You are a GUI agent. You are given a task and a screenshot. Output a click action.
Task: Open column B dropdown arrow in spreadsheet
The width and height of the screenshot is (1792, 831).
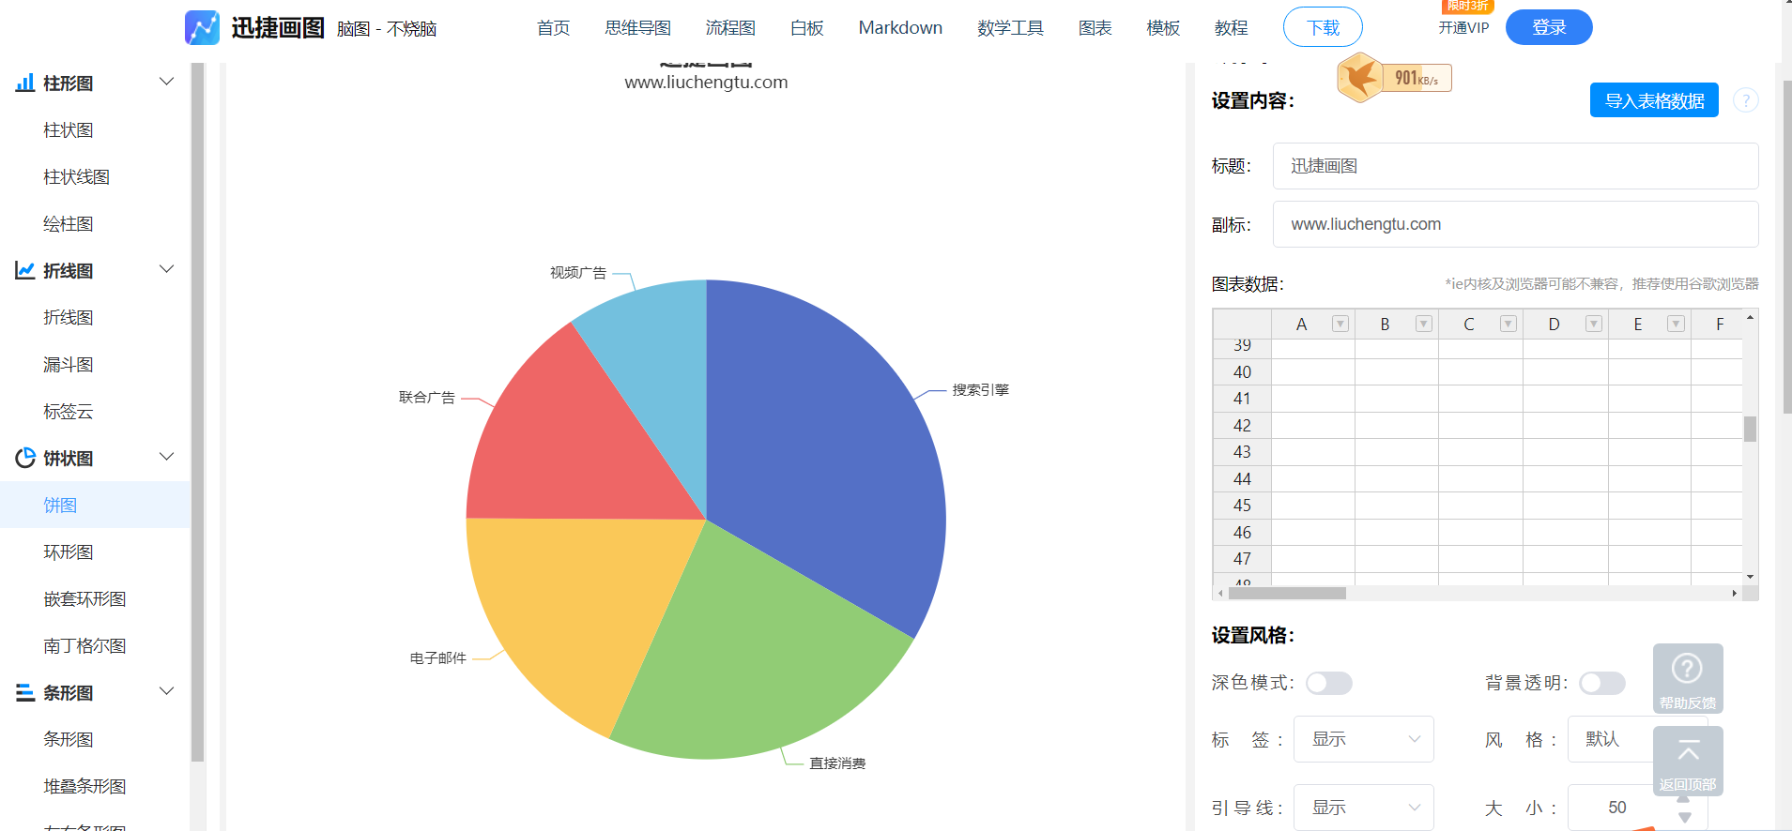pyautogui.click(x=1423, y=324)
